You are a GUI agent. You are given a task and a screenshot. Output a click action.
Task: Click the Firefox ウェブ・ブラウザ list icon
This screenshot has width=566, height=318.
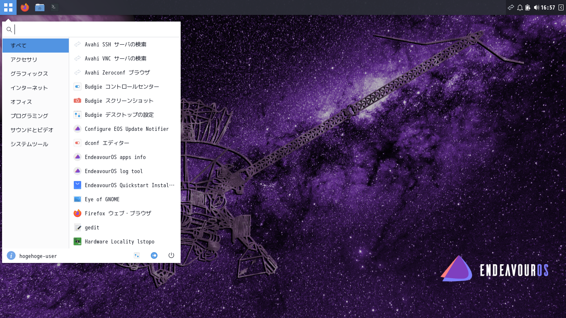pyautogui.click(x=77, y=213)
